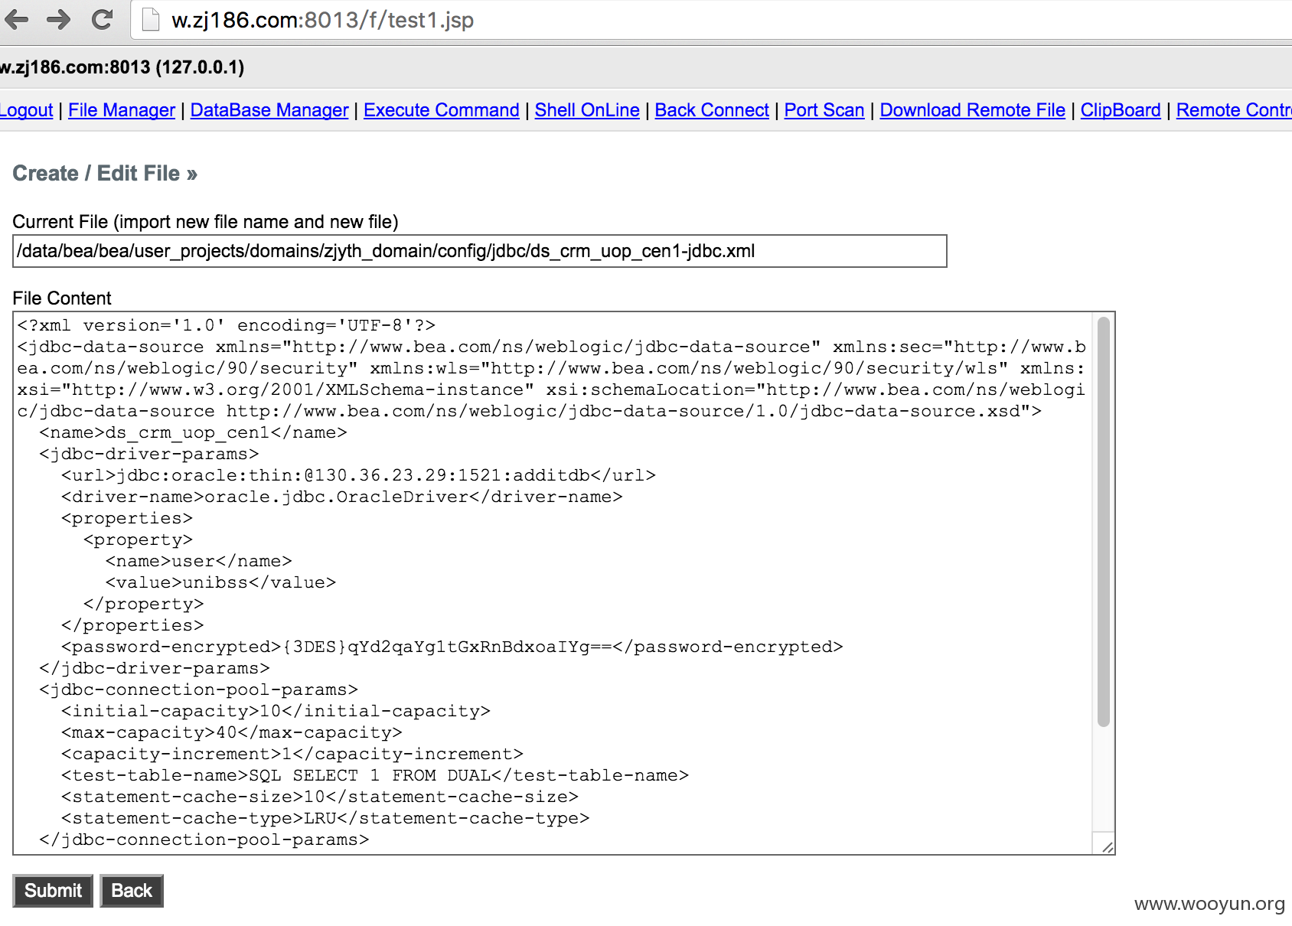Click the initial-capacity 10 line
The height and width of the screenshot is (926, 1292).
tap(276, 711)
